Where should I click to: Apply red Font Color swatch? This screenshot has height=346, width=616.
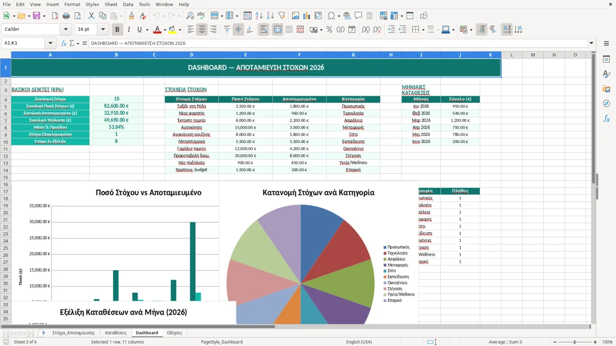point(157,30)
